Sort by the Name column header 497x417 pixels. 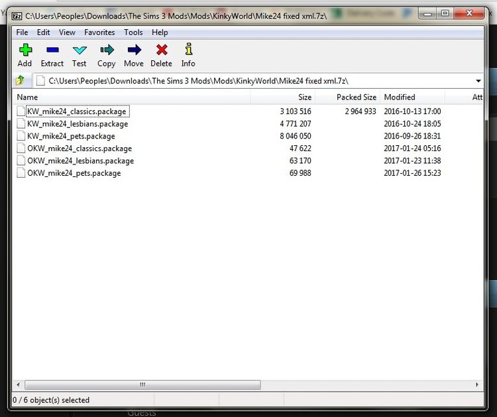(131, 97)
